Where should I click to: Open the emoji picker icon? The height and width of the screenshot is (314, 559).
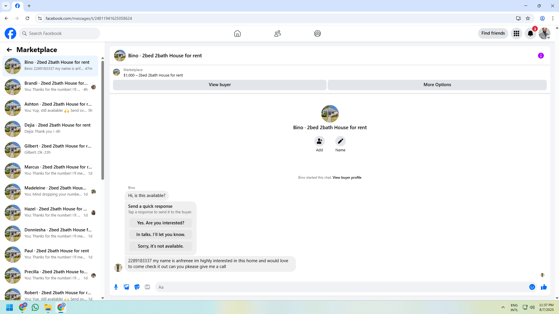(x=532, y=287)
